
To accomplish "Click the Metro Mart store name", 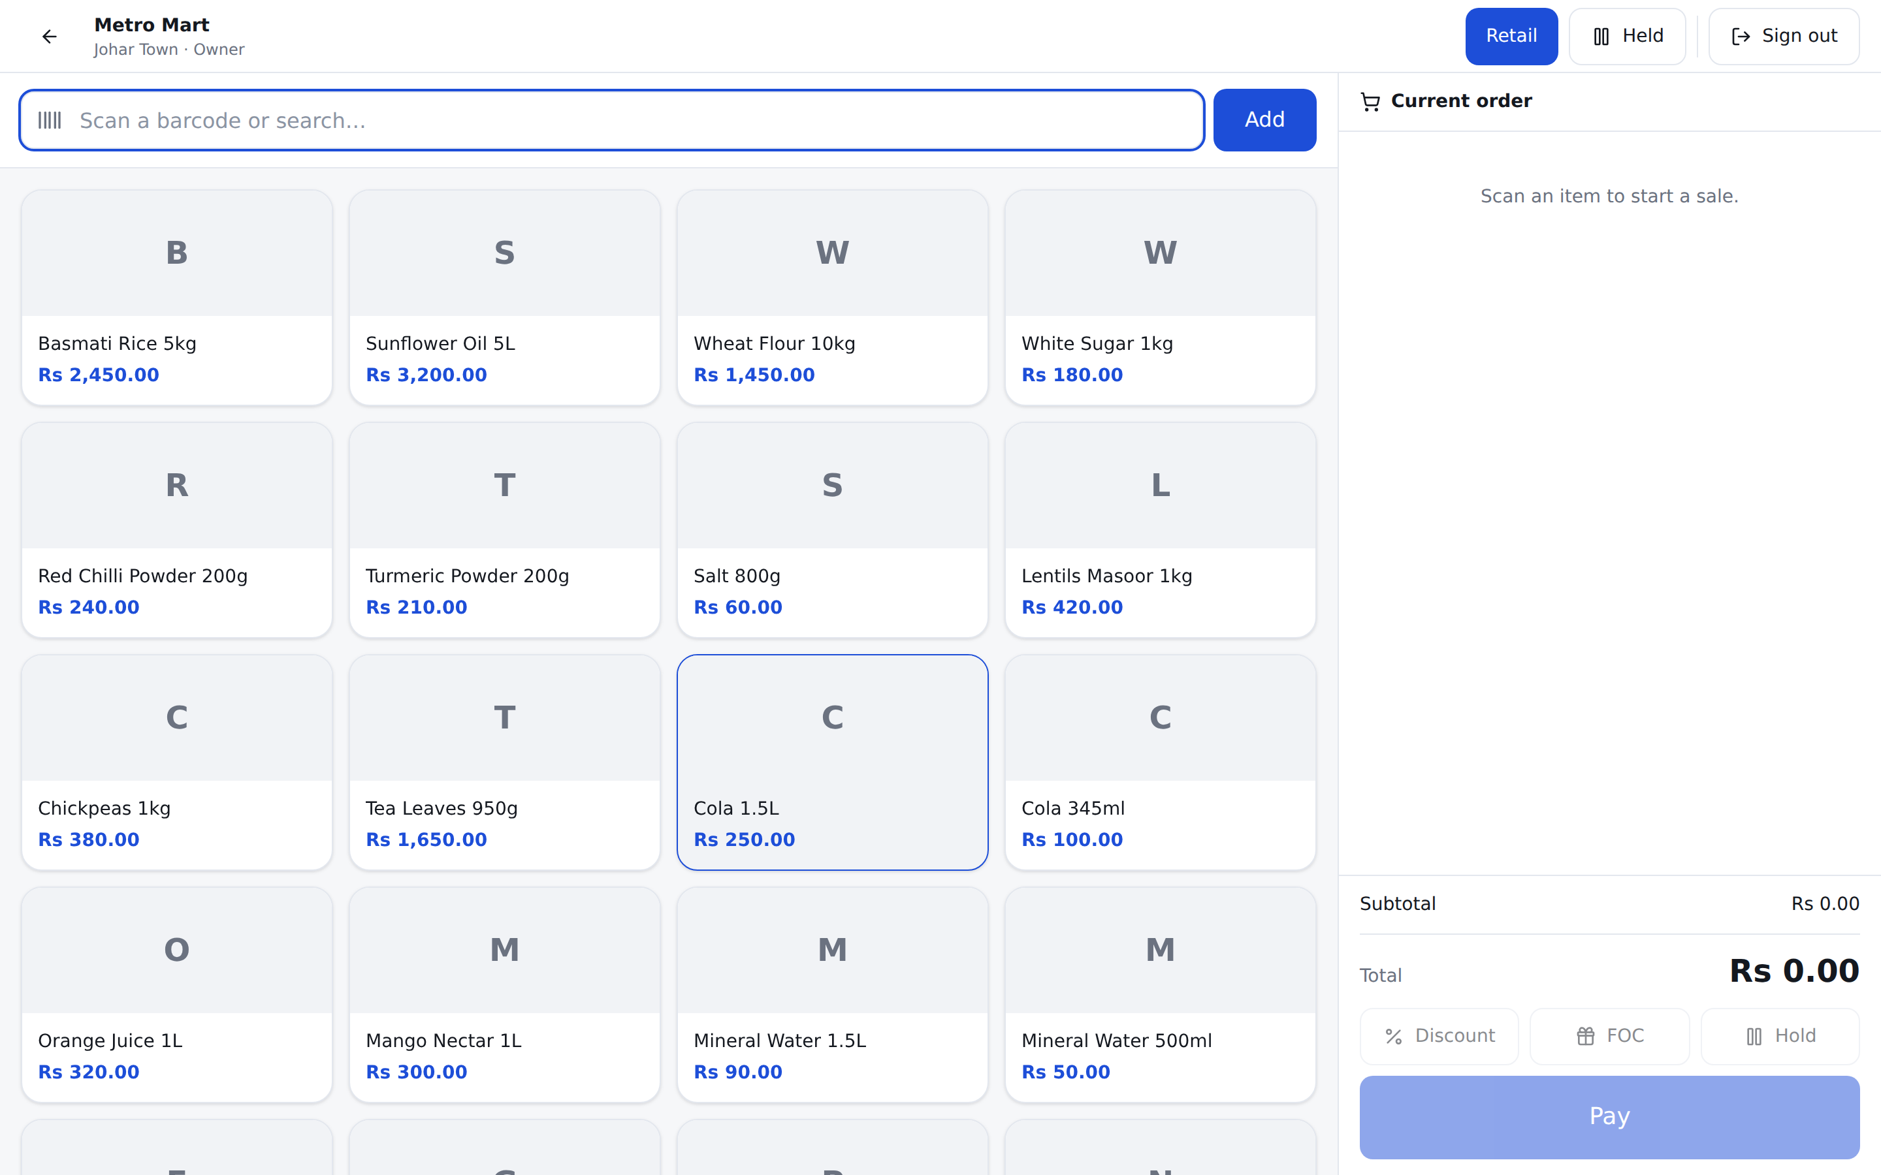I will (152, 25).
